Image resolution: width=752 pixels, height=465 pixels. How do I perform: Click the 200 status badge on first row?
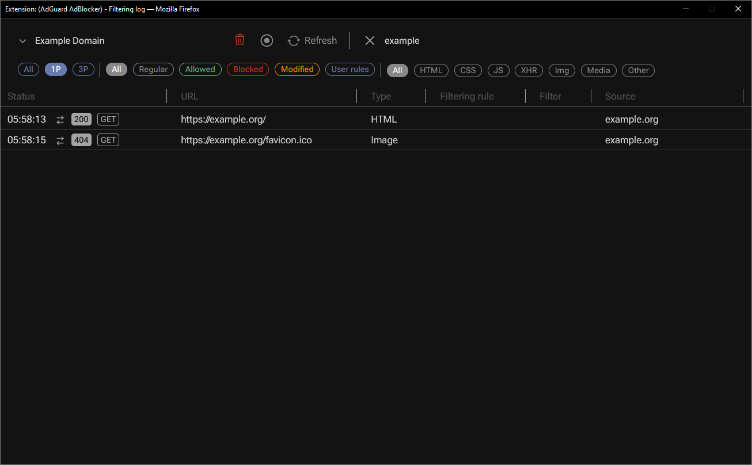(81, 119)
